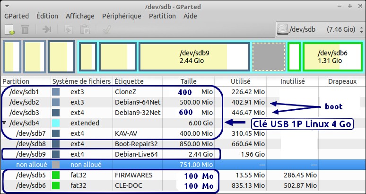
Task: Click the New partition toolbar icon
Action: coord(9,30)
